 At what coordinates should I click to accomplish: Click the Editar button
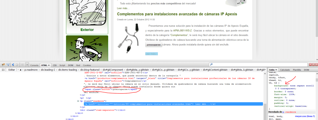coord(12,70)
